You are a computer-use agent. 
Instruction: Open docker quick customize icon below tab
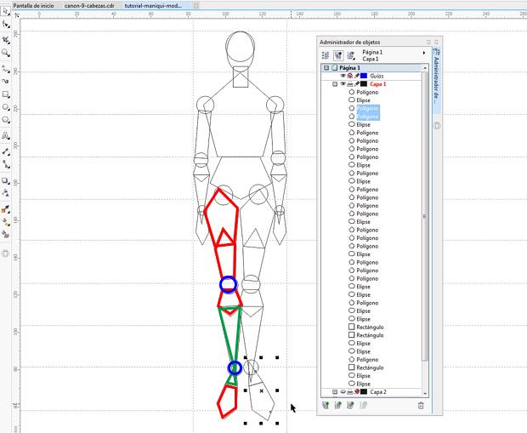click(x=437, y=126)
